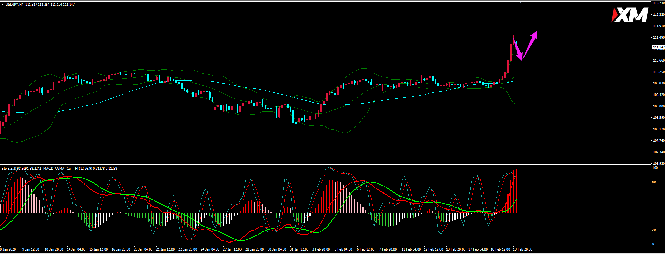Click the current price tag 111.147

point(658,47)
